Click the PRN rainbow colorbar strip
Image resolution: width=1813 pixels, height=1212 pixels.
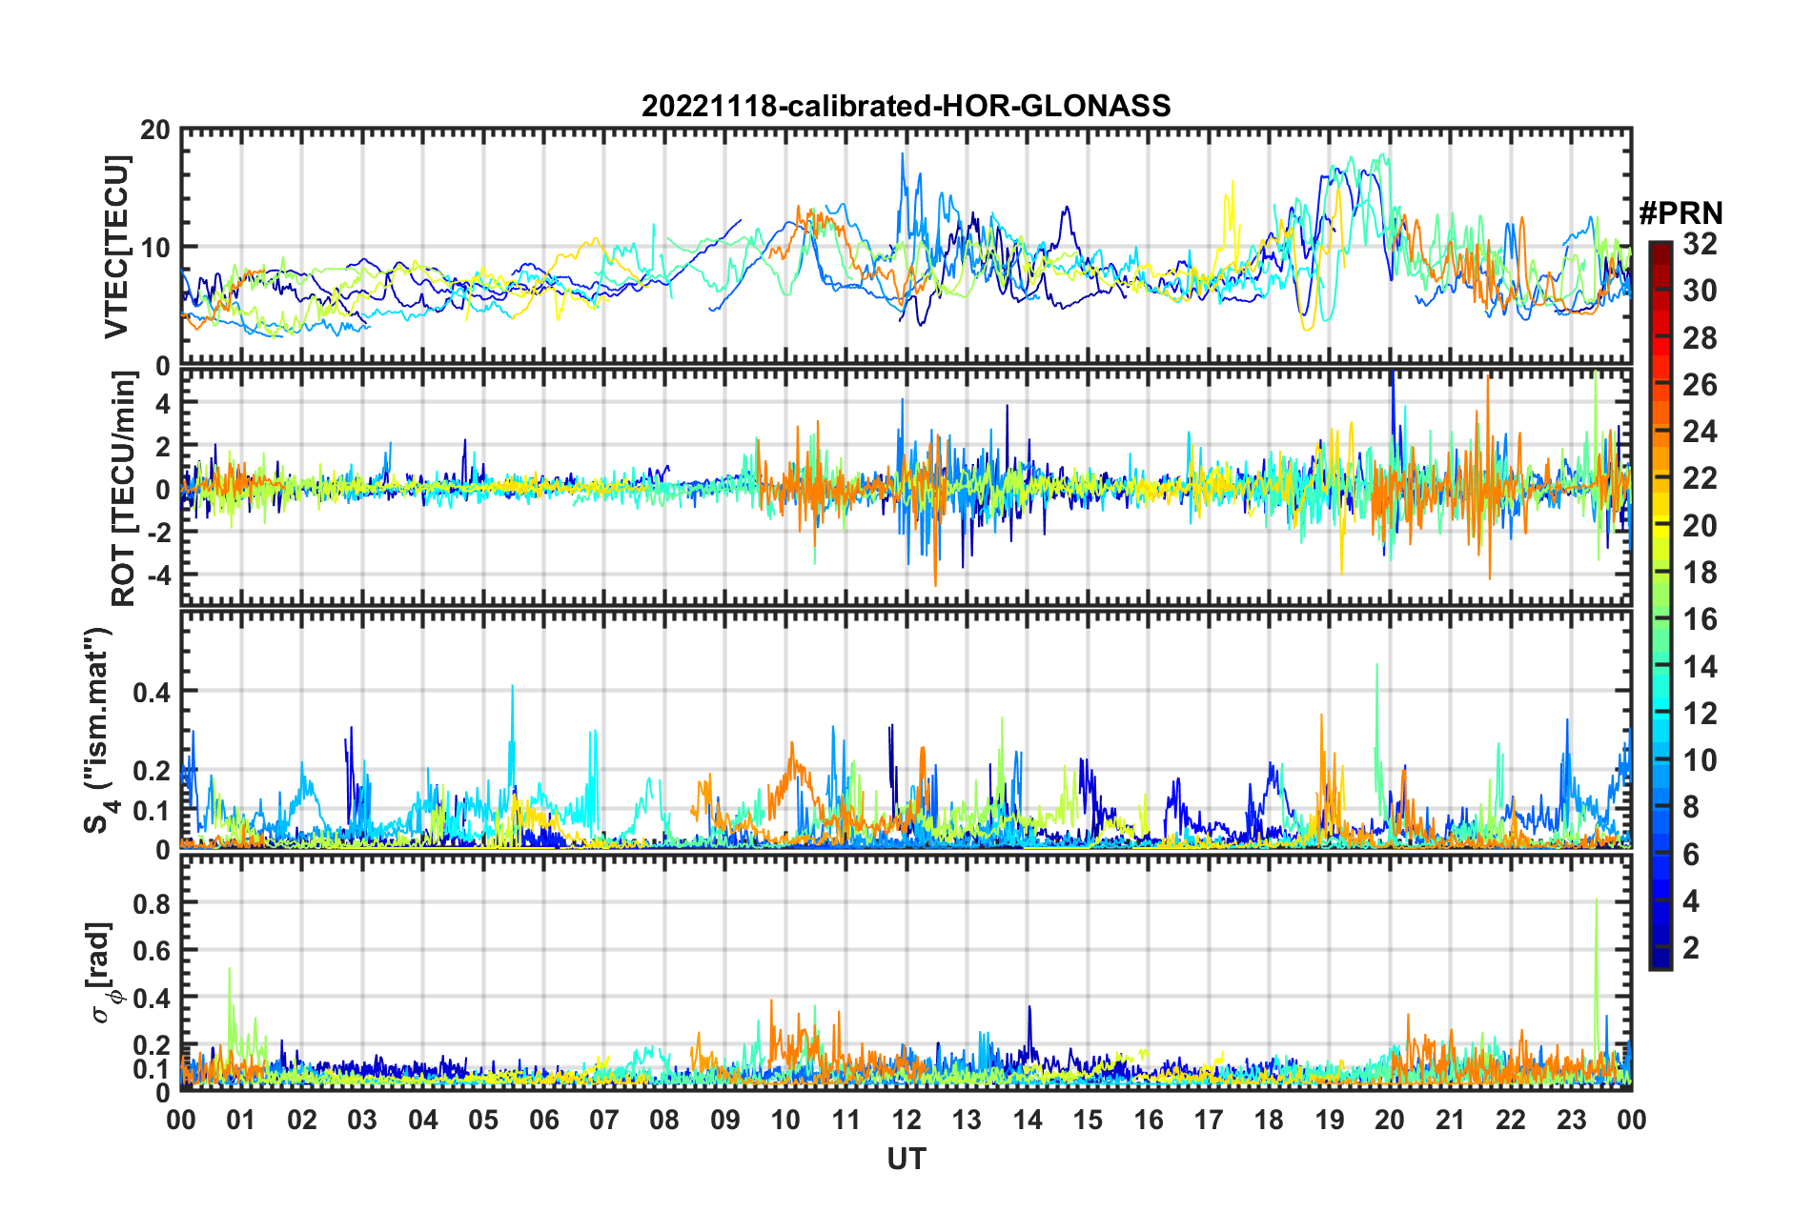click(1660, 605)
